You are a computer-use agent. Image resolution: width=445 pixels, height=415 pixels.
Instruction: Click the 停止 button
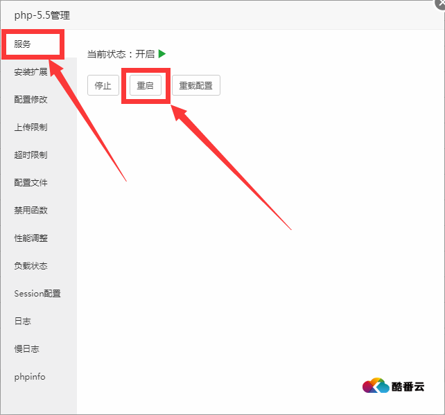[x=103, y=86]
